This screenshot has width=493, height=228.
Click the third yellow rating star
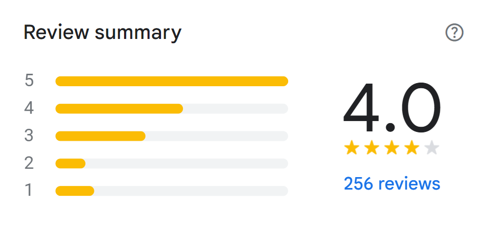[x=391, y=149]
